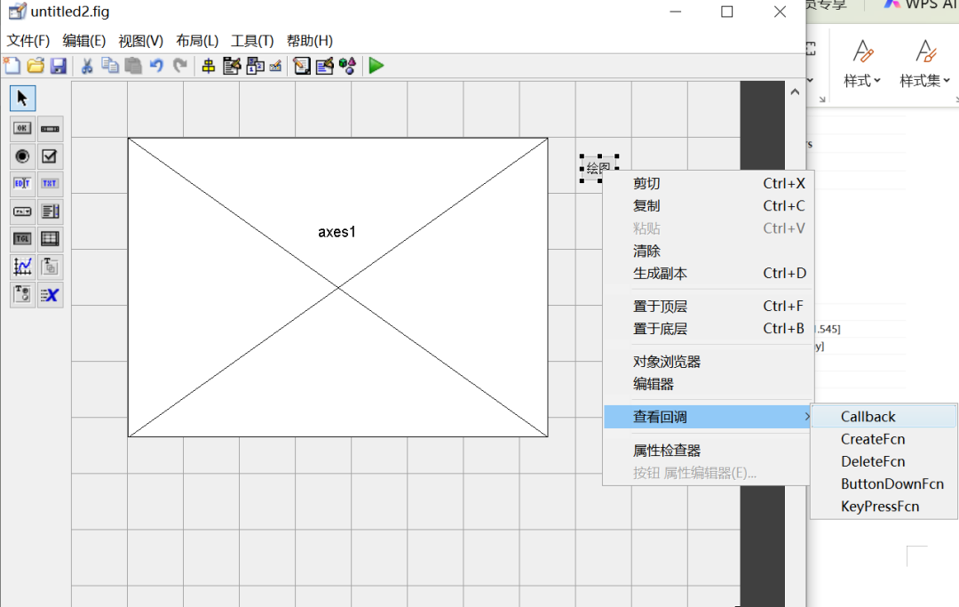The height and width of the screenshot is (607, 959).
Task: Select the Toggle Button (TGL) tool
Action: tap(22, 239)
